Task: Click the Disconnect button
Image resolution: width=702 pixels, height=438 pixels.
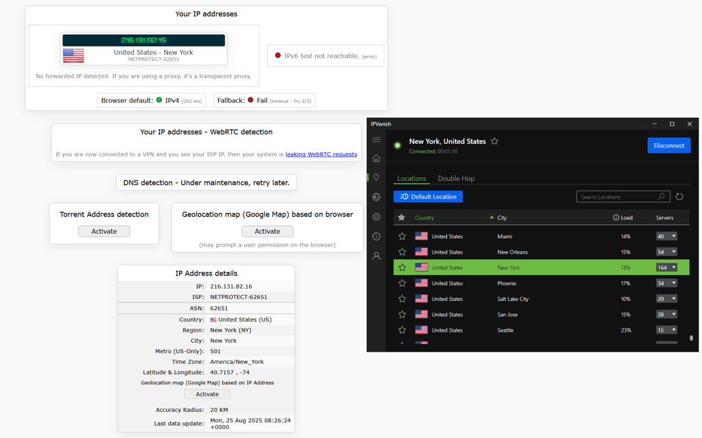Action: 669,145
